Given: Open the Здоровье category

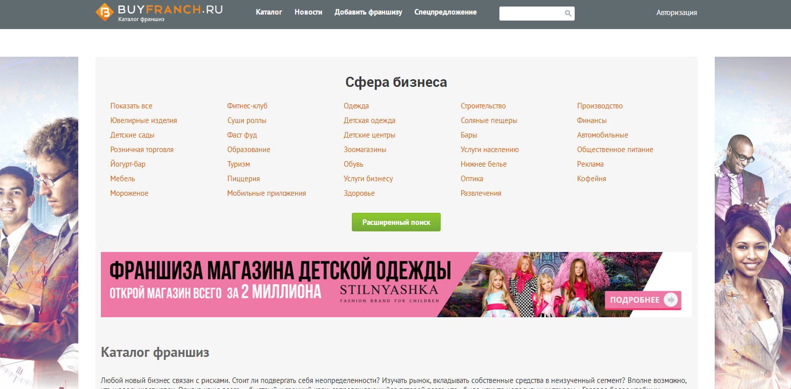Looking at the screenshot, I should 359,193.
